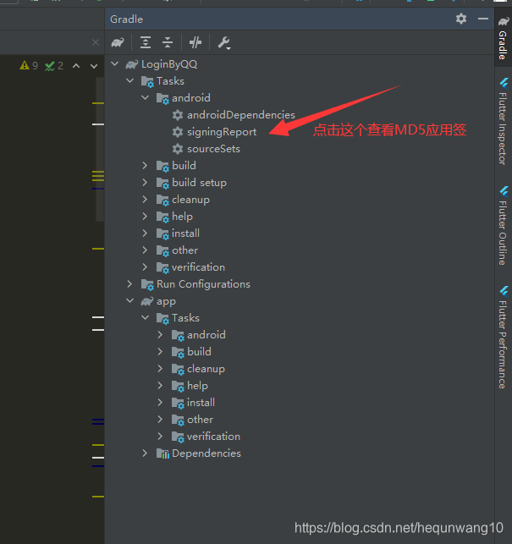Expand the android folder under app Tasks

pyautogui.click(x=160, y=335)
